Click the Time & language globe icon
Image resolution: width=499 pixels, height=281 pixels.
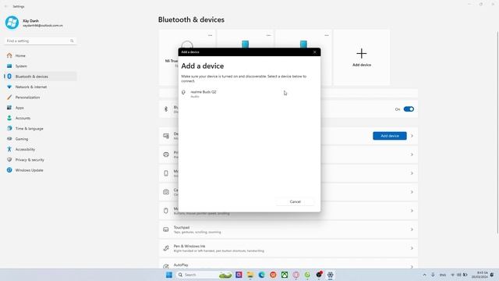tap(9, 128)
